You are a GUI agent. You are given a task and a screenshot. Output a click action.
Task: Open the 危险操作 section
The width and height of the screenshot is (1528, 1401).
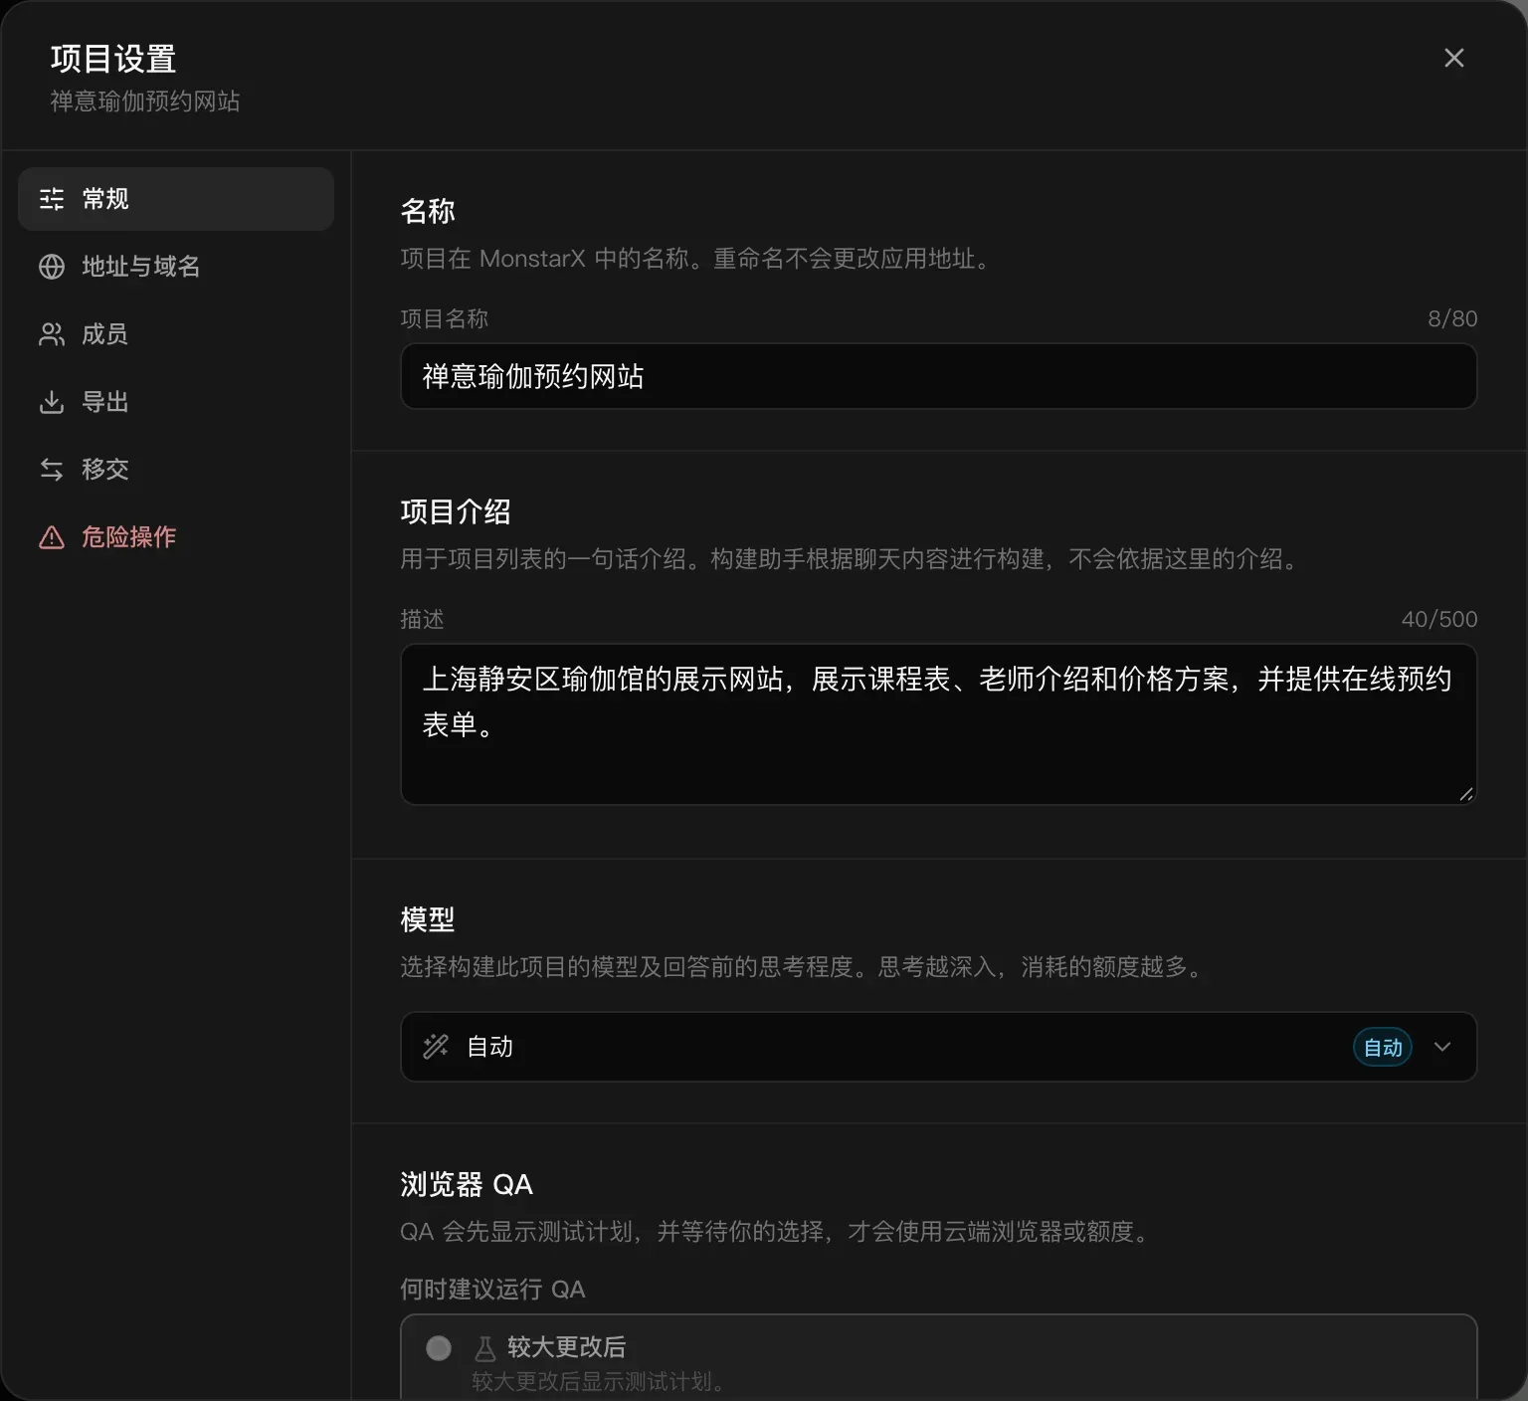[x=176, y=537]
